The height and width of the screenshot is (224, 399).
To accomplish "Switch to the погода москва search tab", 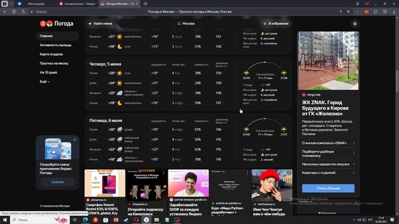I will 77,4.
